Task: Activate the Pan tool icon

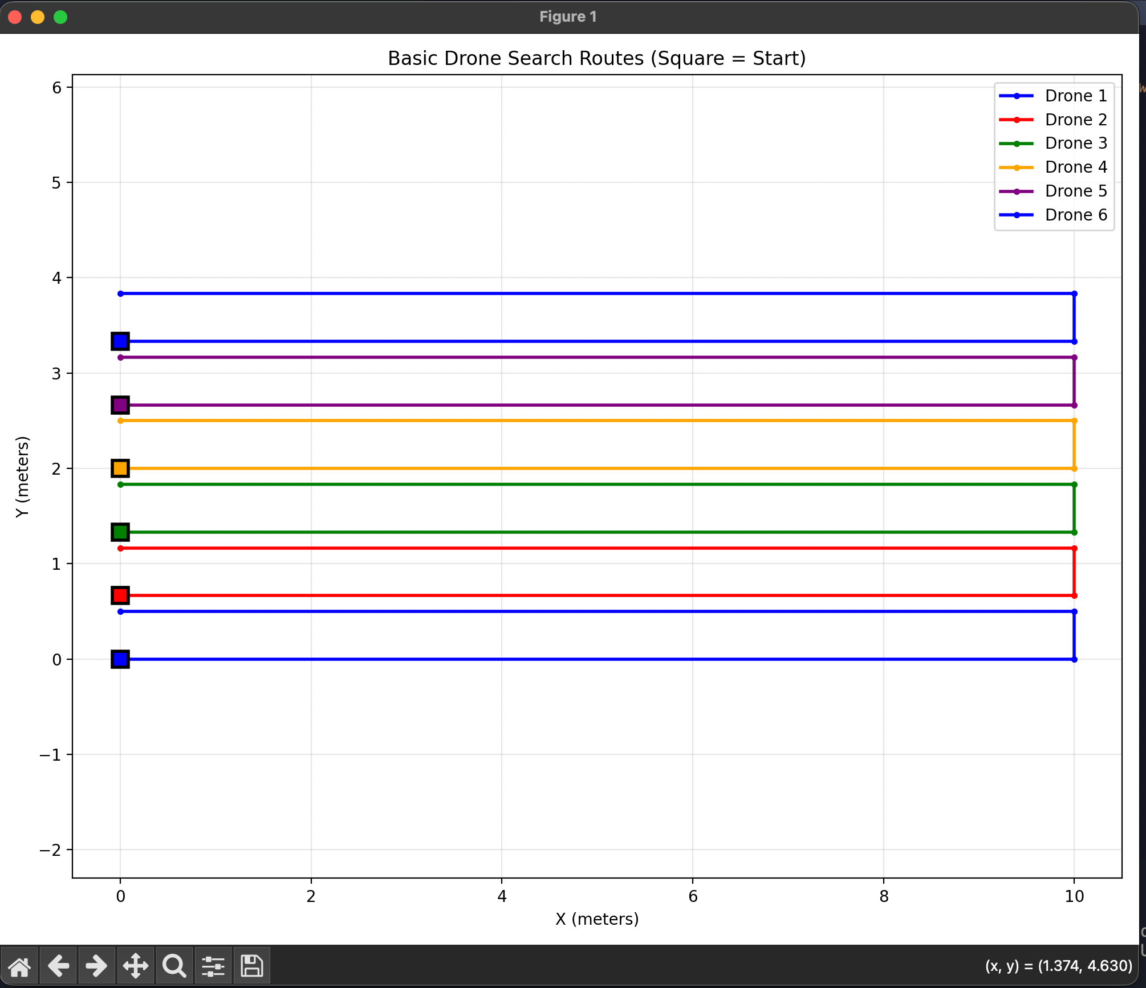Action: 135,966
